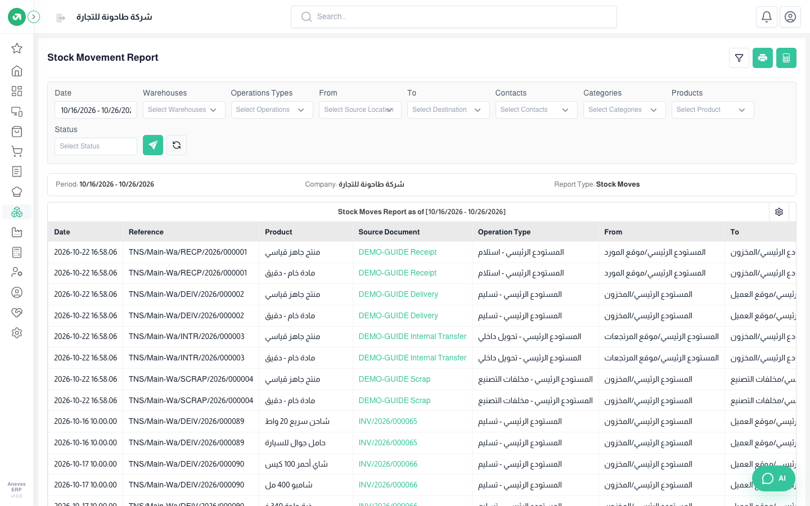810x506 pixels.
Task: Open the notifications bell
Action: click(767, 17)
